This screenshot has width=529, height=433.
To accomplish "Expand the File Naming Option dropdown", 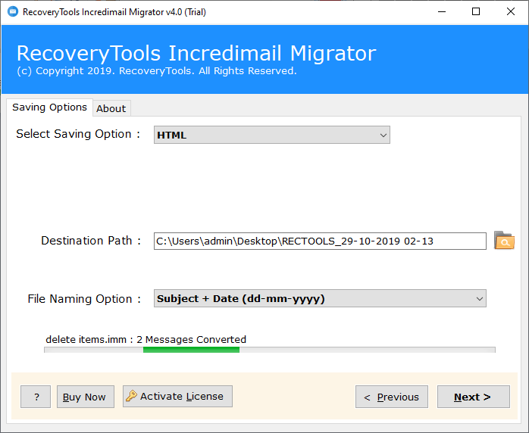I will (320, 298).
